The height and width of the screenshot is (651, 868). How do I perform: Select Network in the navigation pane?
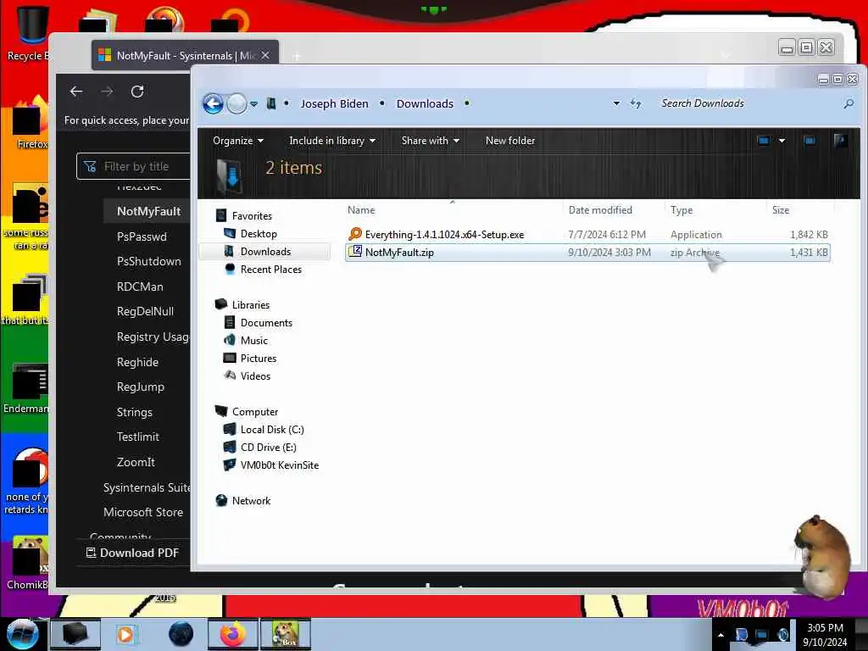[x=251, y=500]
